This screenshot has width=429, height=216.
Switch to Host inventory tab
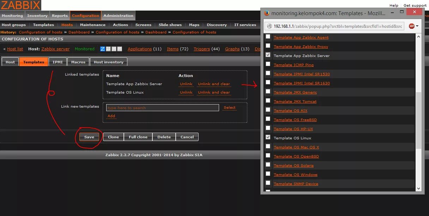click(x=109, y=62)
